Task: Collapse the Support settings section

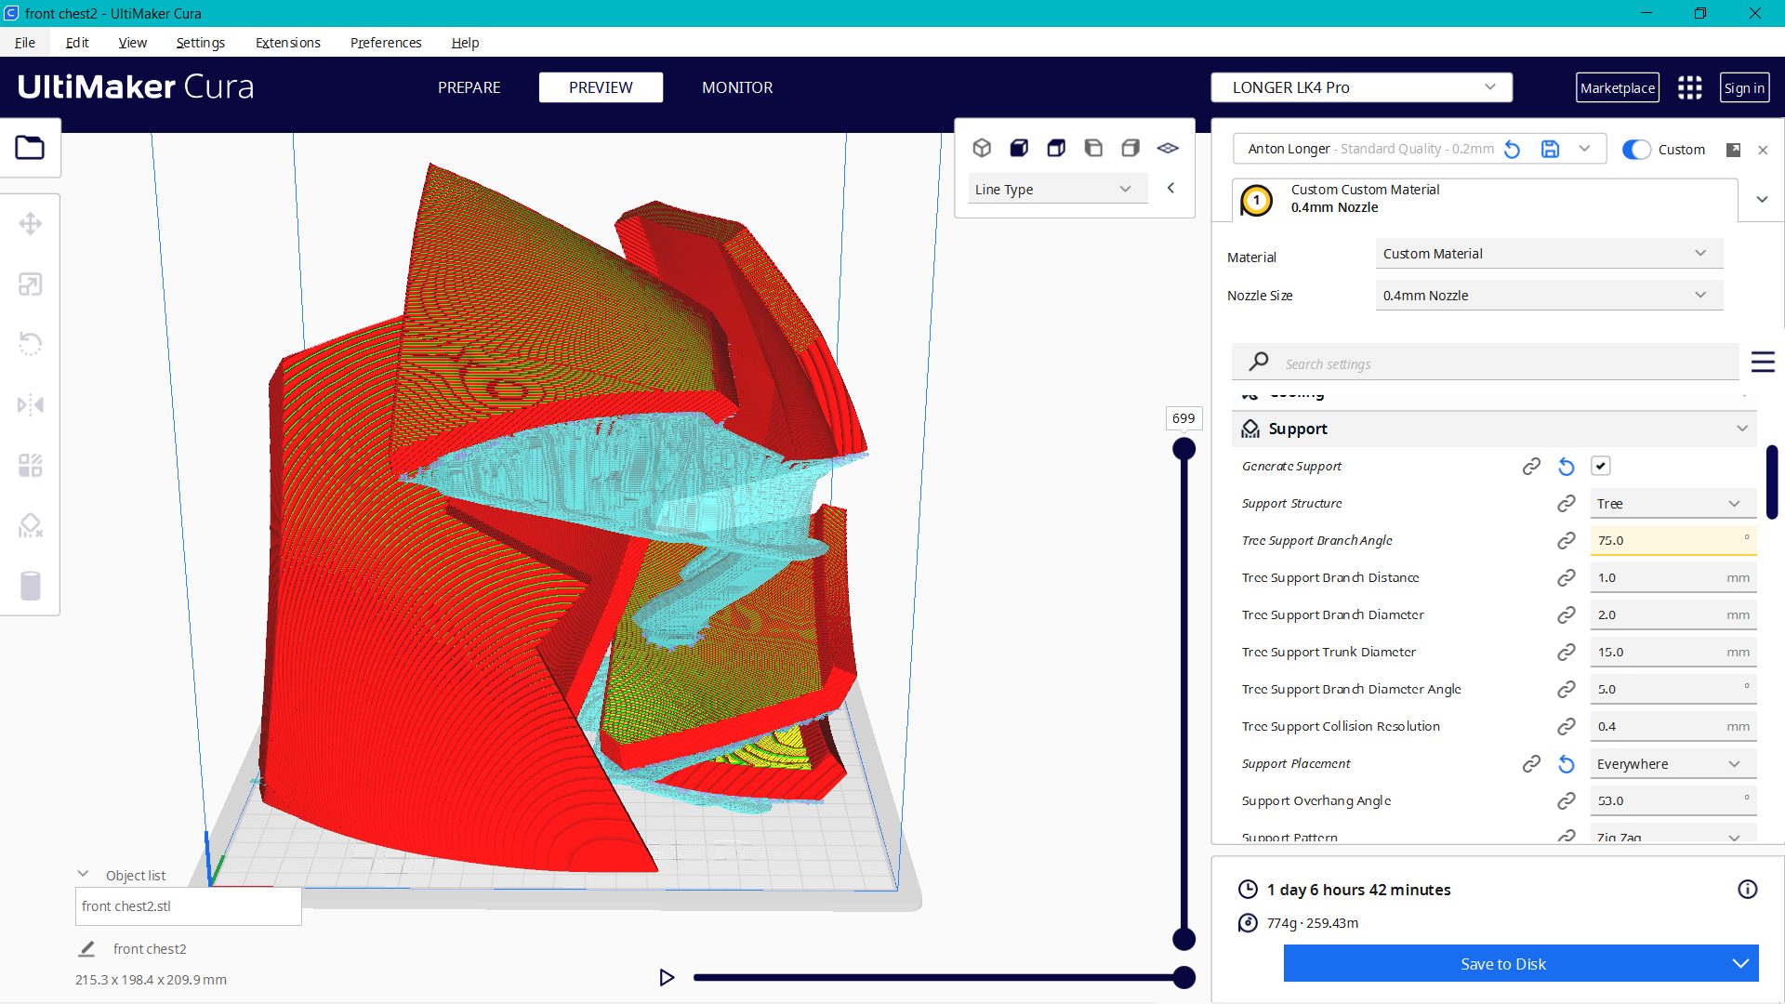Action: click(x=1742, y=429)
